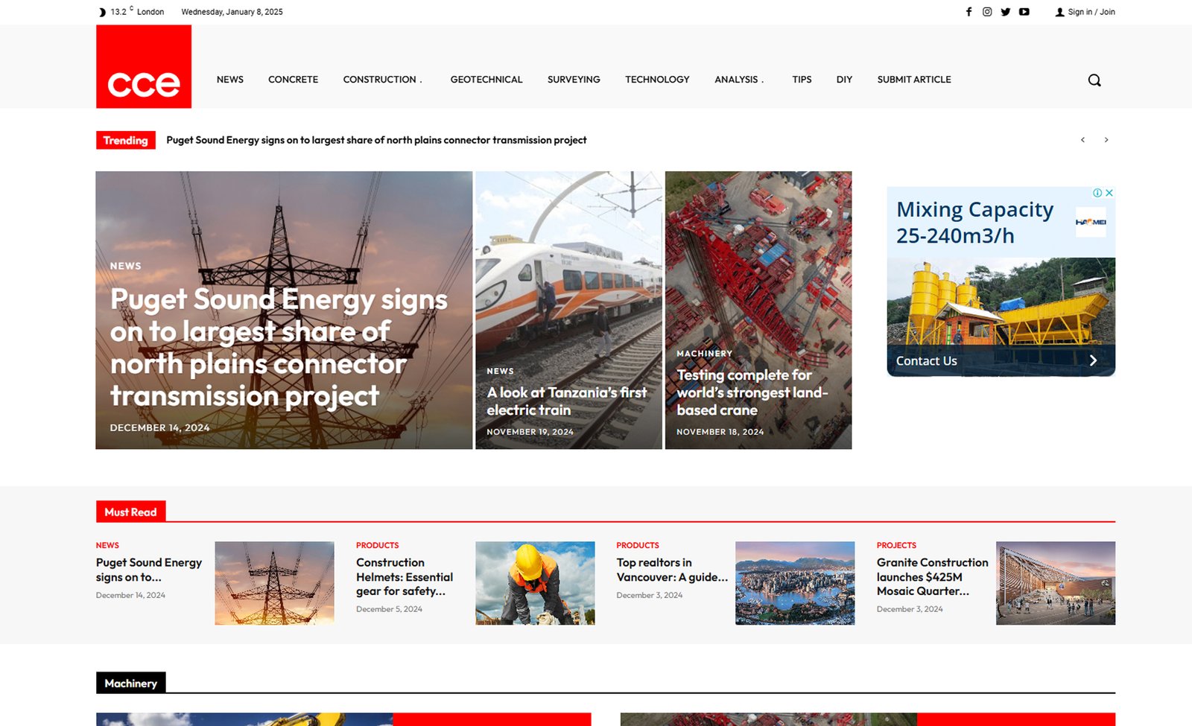
Task: Close the Mixing Capacity advertisement
Action: pos(1109,193)
